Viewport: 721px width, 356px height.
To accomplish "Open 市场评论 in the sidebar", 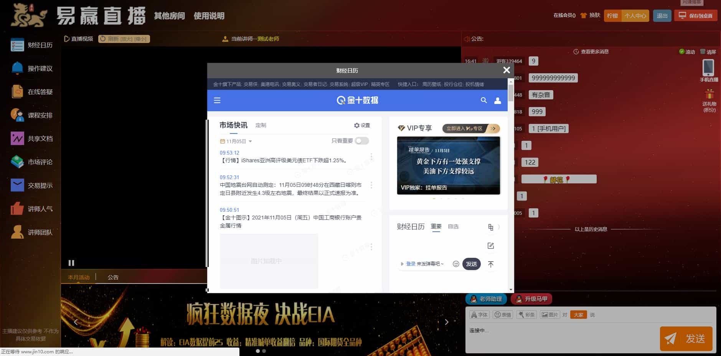I will pyautogui.click(x=31, y=162).
